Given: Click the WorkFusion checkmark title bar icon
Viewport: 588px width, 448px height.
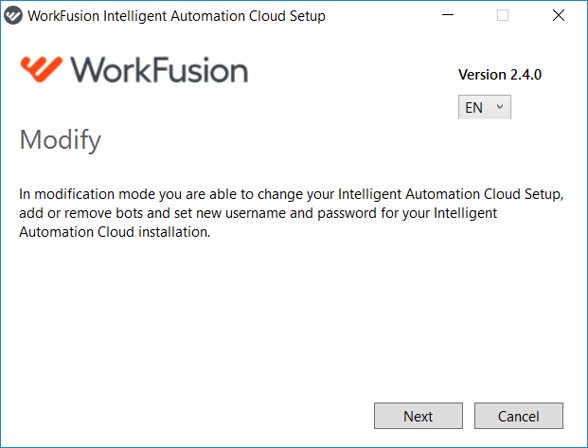Looking at the screenshot, I should click(x=13, y=16).
